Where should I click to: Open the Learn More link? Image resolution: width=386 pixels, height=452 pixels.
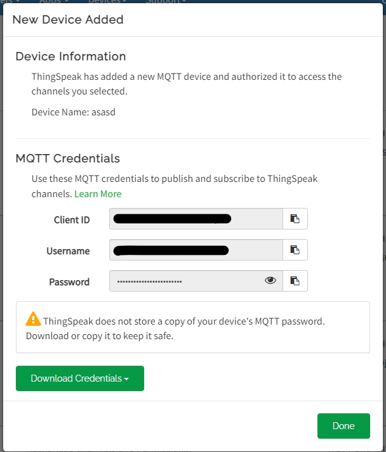(98, 194)
